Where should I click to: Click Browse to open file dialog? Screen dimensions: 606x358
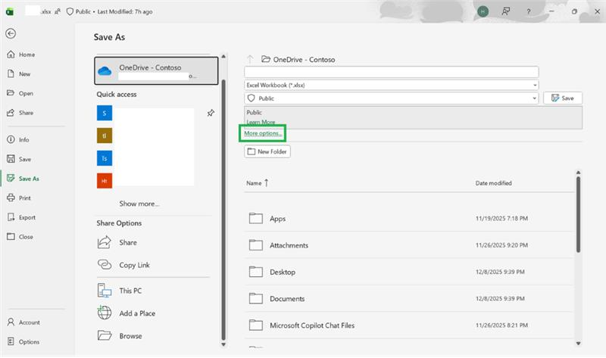coord(120,336)
